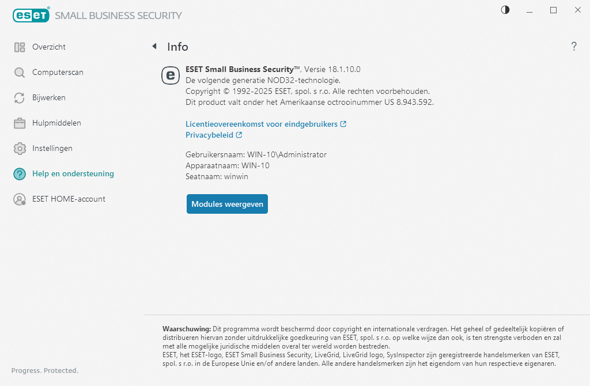Select ESET HOME-account sidebar label
The width and height of the screenshot is (590, 386).
(69, 199)
